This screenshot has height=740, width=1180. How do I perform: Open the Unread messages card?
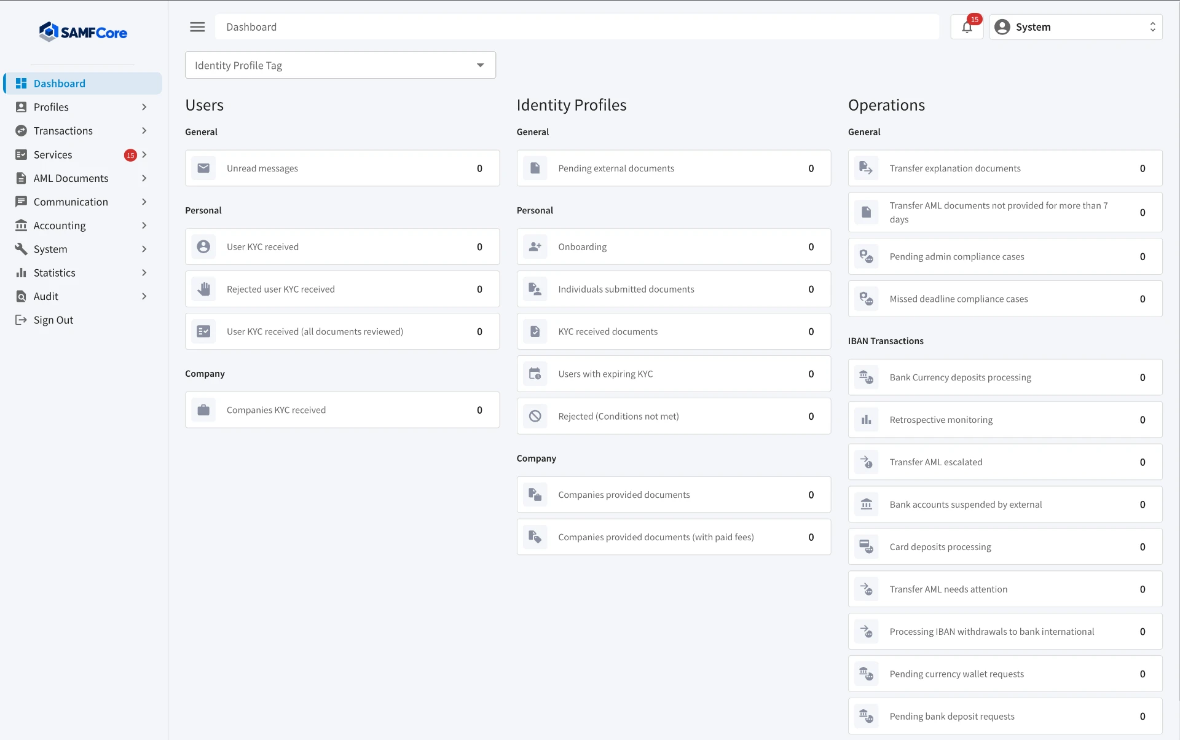click(x=342, y=168)
